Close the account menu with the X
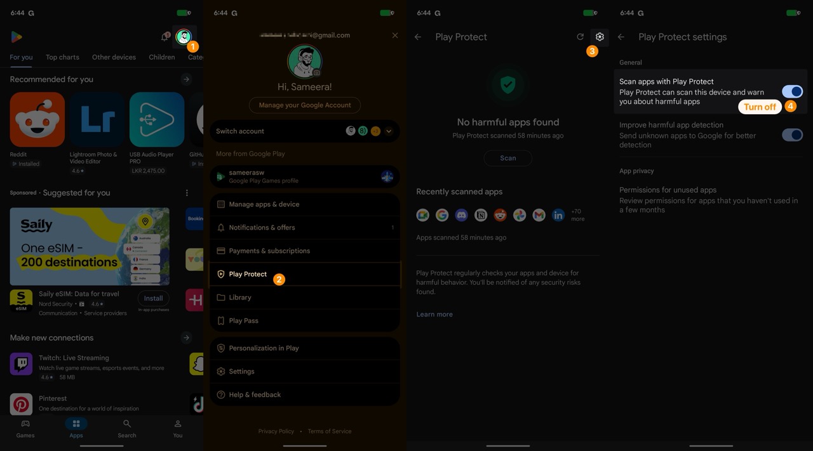 coord(395,36)
